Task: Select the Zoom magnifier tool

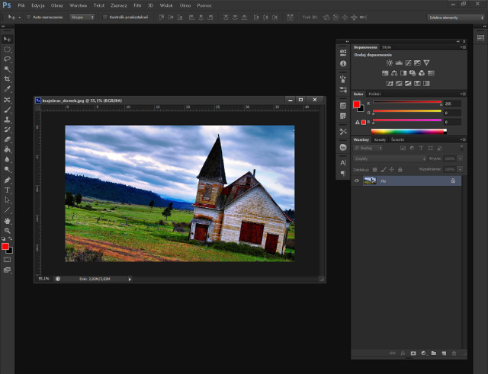Action: click(x=7, y=231)
